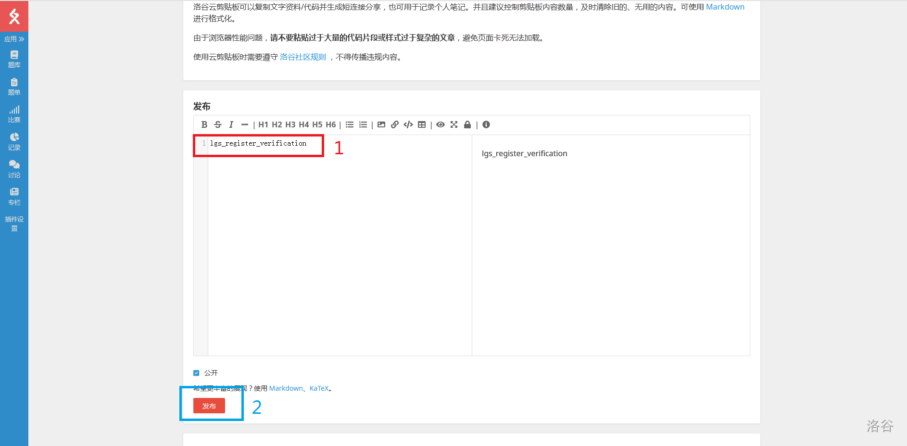The image size is (907, 446).
Task: Toggle fullscreen editor mode
Action: pyautogui.click(x=454, y=124)
